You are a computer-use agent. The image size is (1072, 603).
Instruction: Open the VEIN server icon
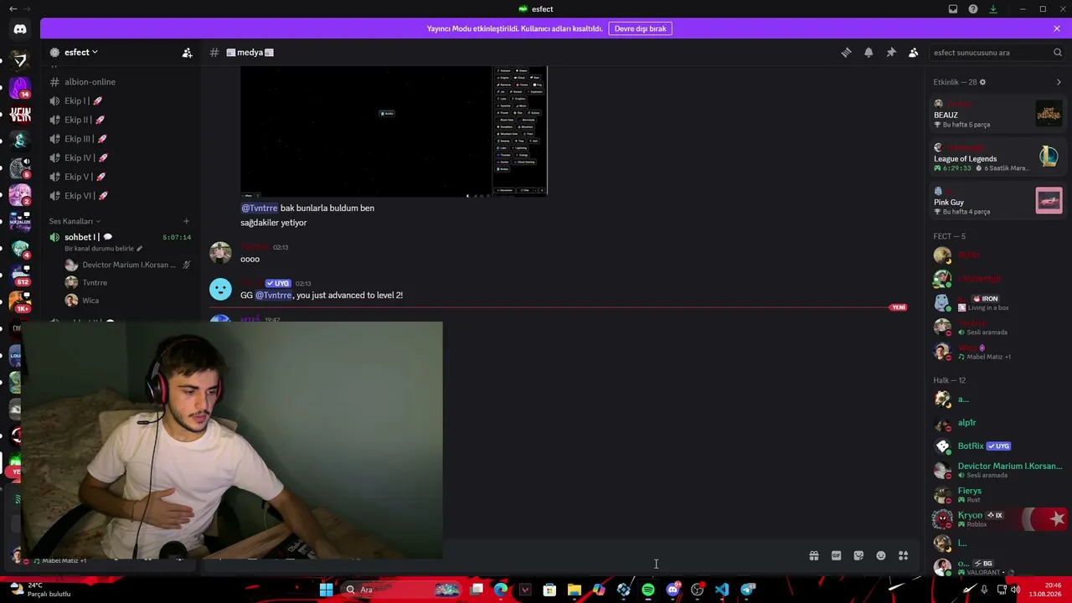[20, 114]
